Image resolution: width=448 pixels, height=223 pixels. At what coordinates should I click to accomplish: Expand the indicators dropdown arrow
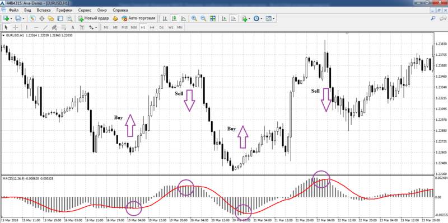click(x=249, y=18)
